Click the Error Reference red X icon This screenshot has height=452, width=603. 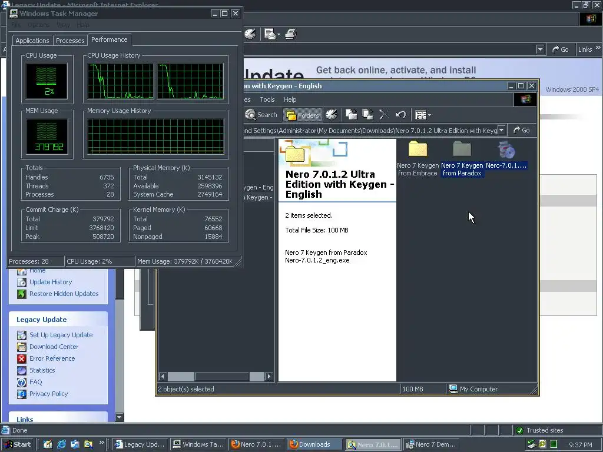click(22, 358)
